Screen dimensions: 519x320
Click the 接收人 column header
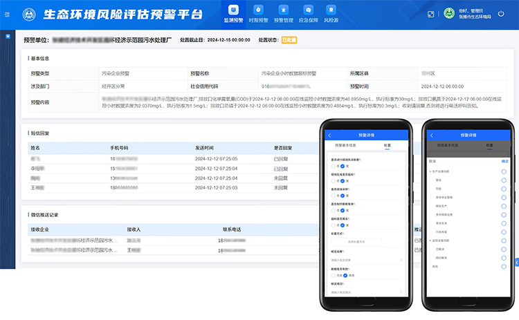(x=134, y=229)
